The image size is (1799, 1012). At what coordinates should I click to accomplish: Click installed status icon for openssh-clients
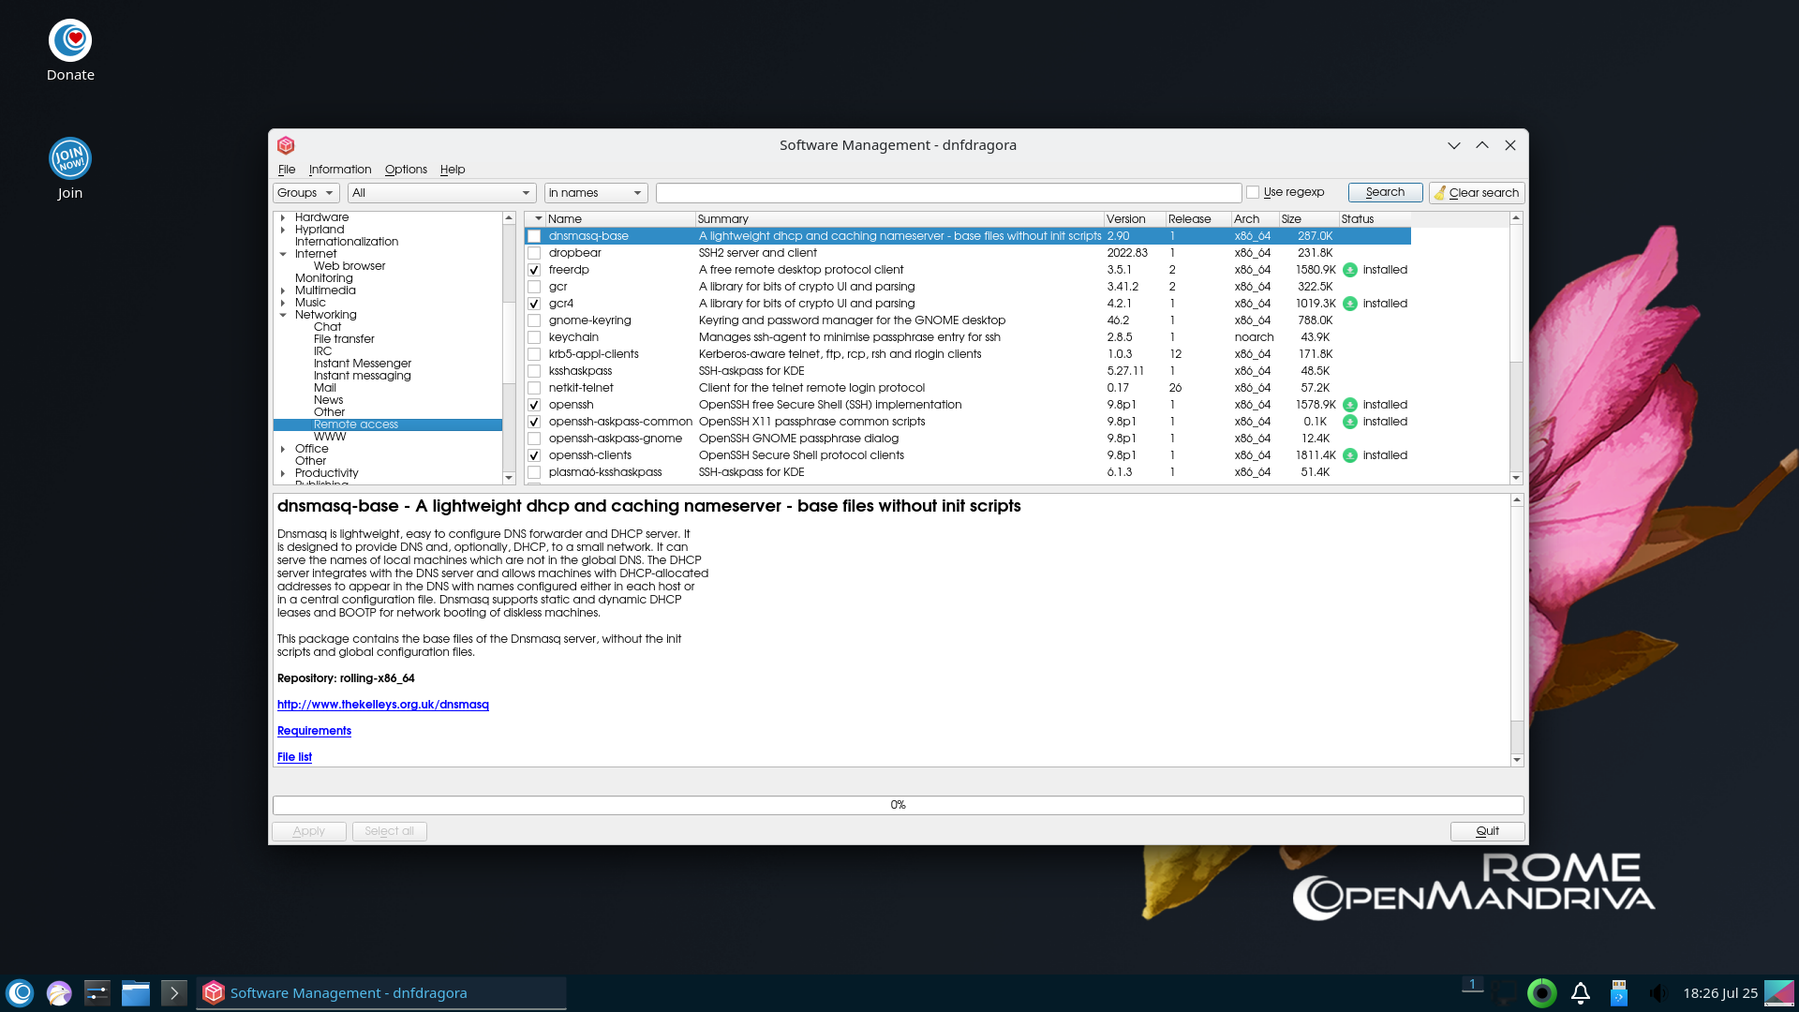(1350, 455)
